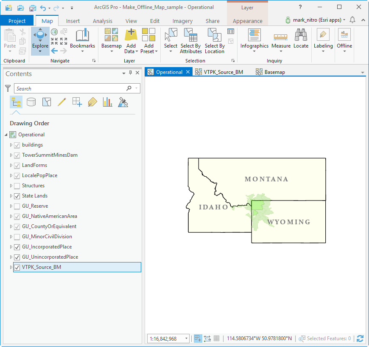This screenshot has height=347, width=369.
Task: Toggle TowerSummitMinesDam layer visibility
Action: coord(17,155)
